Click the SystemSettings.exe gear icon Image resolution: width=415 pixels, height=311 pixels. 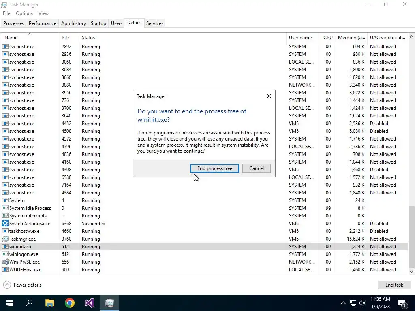pos(5,224)
